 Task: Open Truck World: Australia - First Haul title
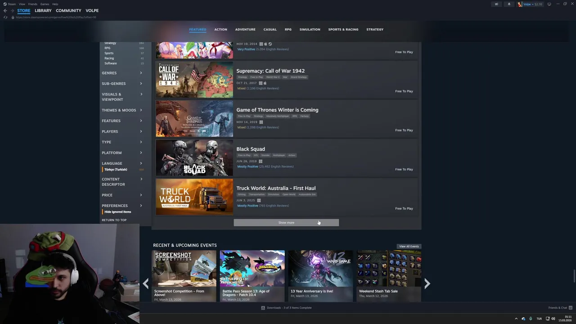[x=276, y=188]
